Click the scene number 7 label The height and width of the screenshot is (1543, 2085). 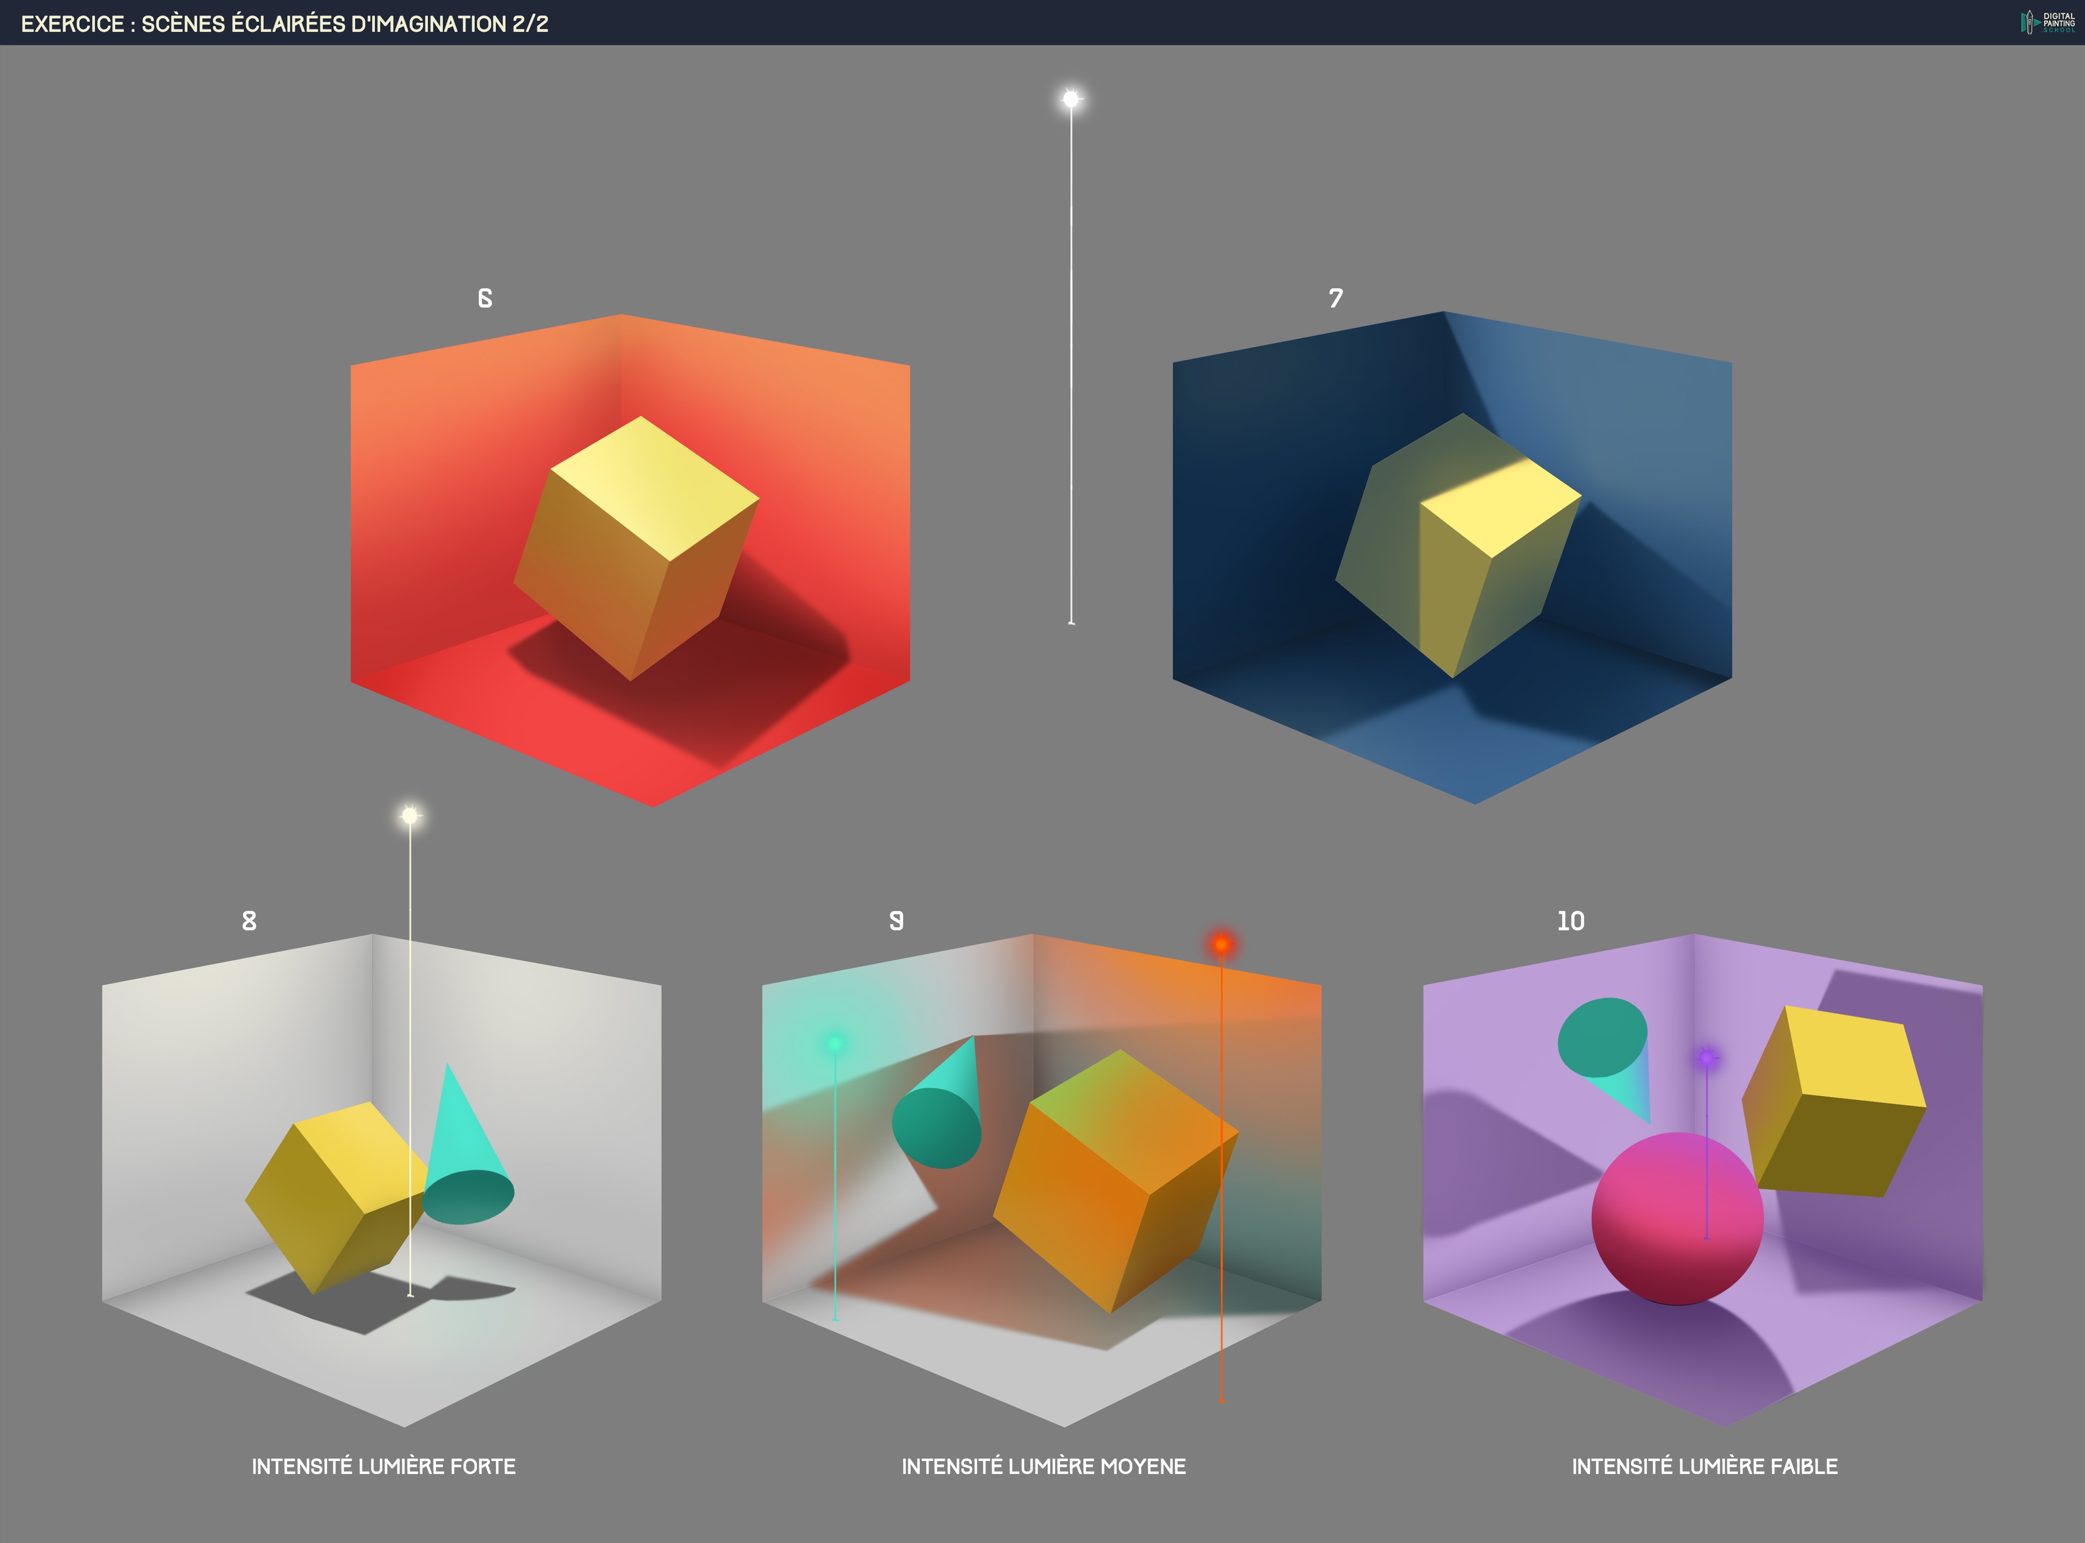click(x=1336, y=298)
